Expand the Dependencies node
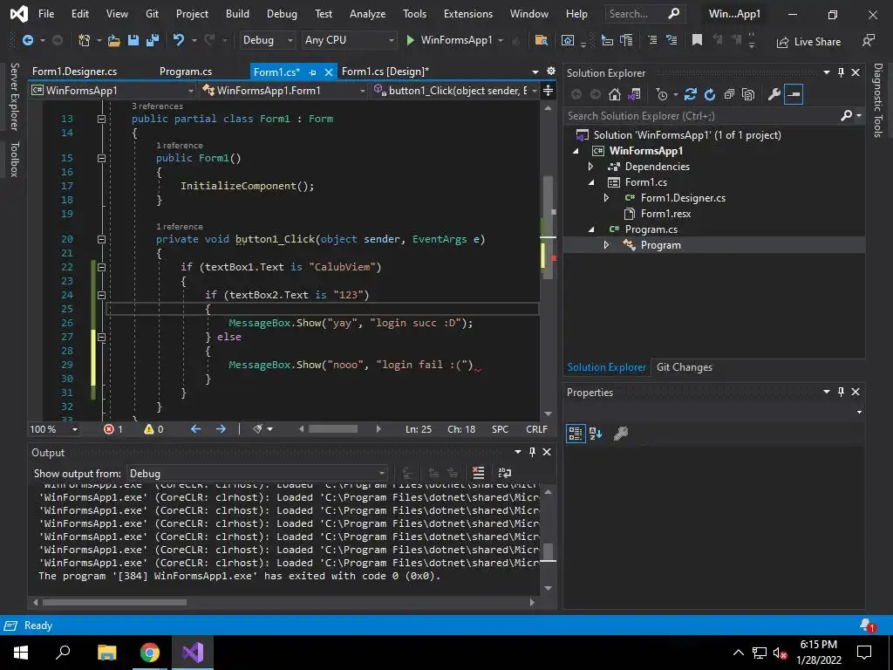The image size is (893, 670). 590,167
